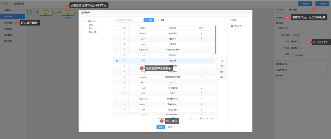The height and width of the screenshot is (139, 331).
Task: Open the 用户任务 在线表单 dropdown
Action: (x=305, y=35)
